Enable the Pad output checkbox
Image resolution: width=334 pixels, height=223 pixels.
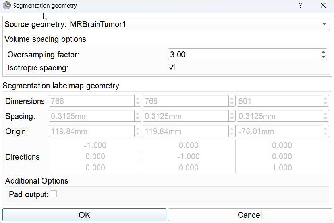[53, 194]
